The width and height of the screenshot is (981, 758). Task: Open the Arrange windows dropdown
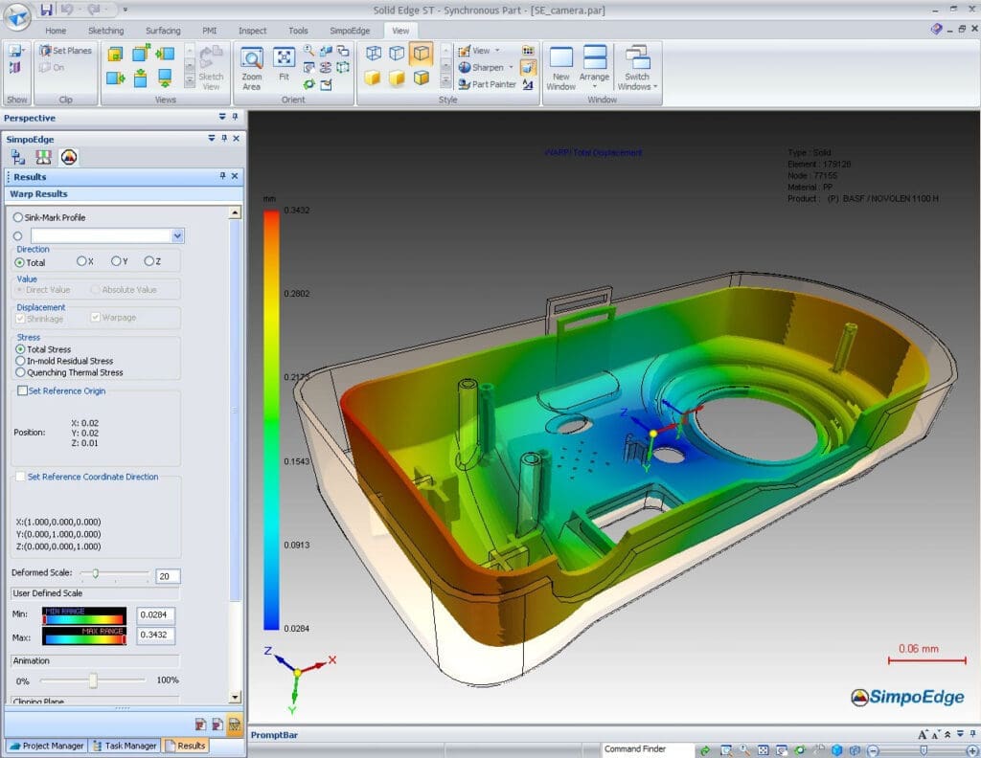(x=594, y=67)
